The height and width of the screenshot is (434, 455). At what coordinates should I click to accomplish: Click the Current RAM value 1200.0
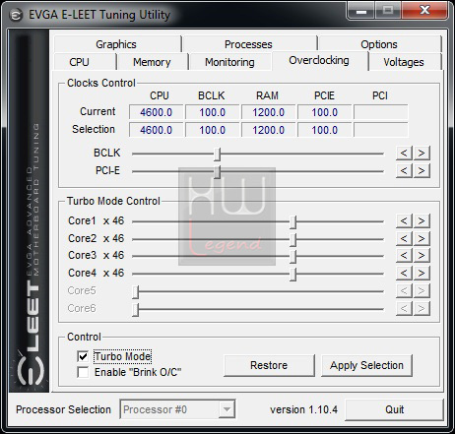pyautogui.click(x=269, y=112)
